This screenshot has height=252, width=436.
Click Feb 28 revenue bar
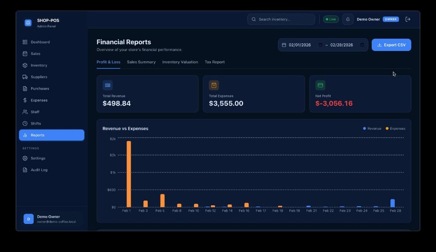393,203
